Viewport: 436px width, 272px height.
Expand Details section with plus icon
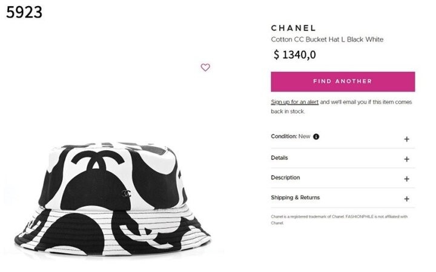pos(406,159)
